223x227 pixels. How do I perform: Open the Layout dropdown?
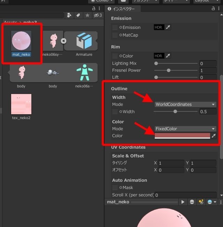click(207, 1)
